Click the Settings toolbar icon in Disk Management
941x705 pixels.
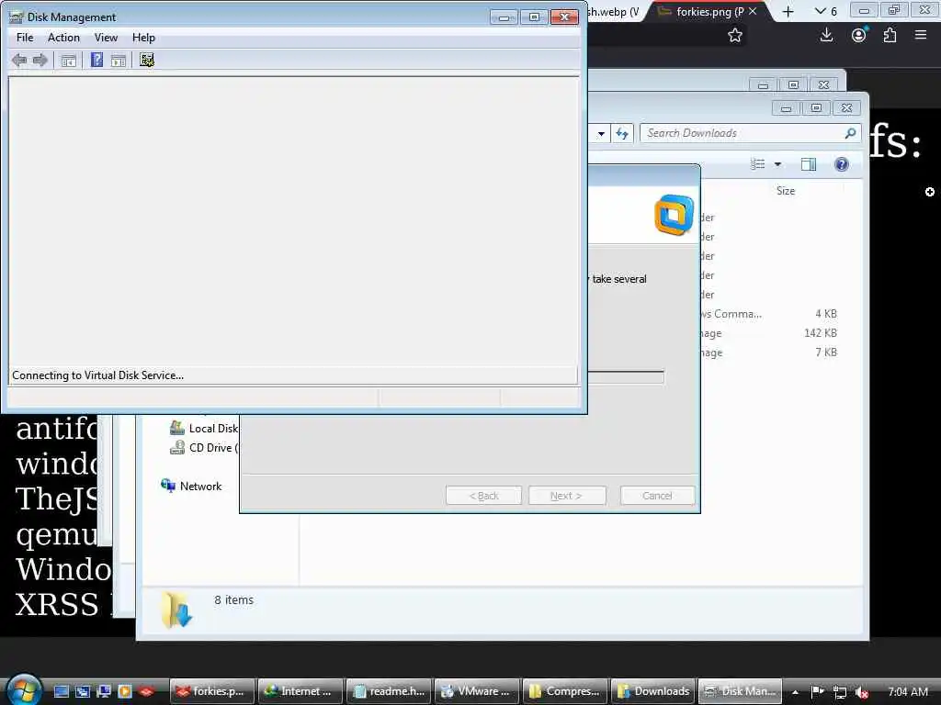147,60
